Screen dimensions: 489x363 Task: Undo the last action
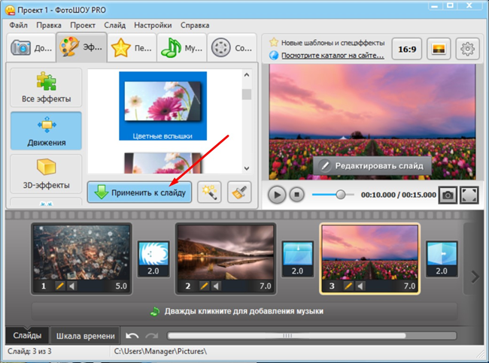click(x=132, y=336)
